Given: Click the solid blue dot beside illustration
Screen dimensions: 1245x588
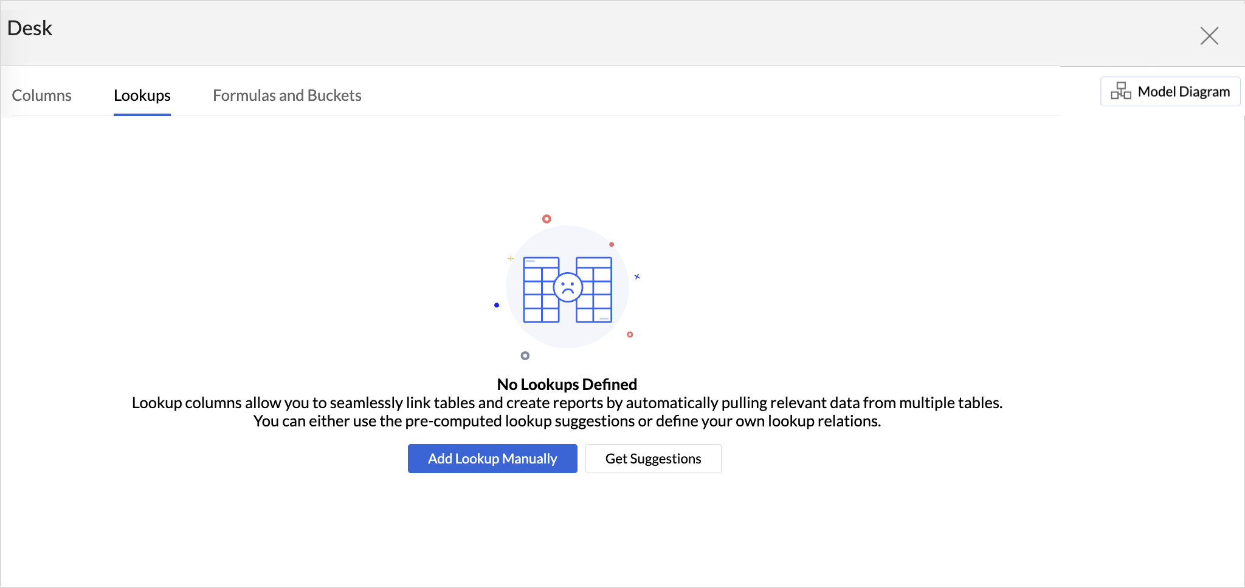Looking at the screenshot, I should pyautogui.click(x=497, y=305).
